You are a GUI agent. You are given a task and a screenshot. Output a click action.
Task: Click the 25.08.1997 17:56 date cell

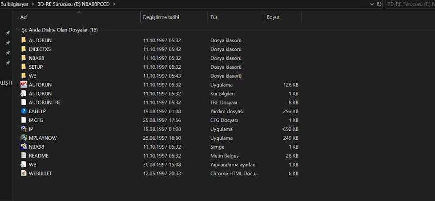(162, 120)
